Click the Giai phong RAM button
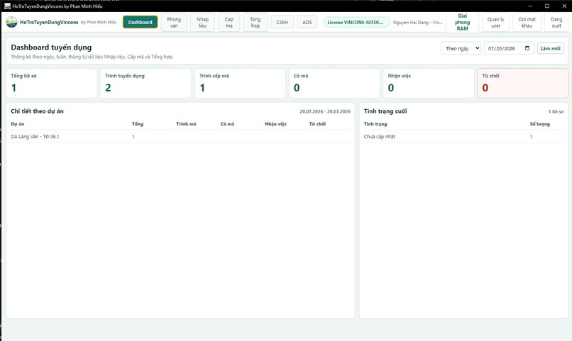This screenshot has height=341, width=572. tap(462, 22)
